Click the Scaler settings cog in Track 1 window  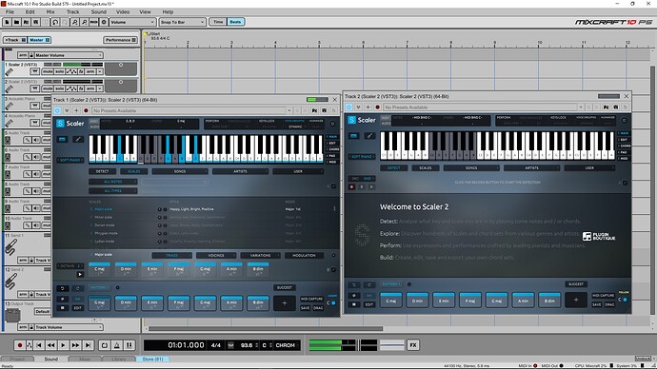tap(332, 124)
